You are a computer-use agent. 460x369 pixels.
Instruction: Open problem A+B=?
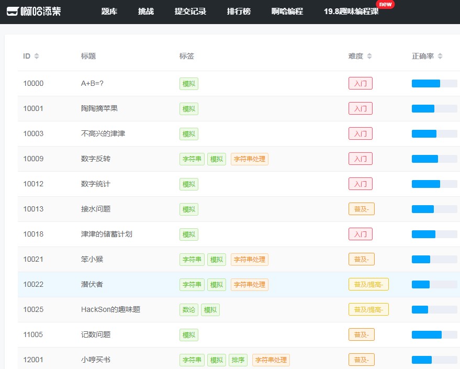tap(92, 83)
